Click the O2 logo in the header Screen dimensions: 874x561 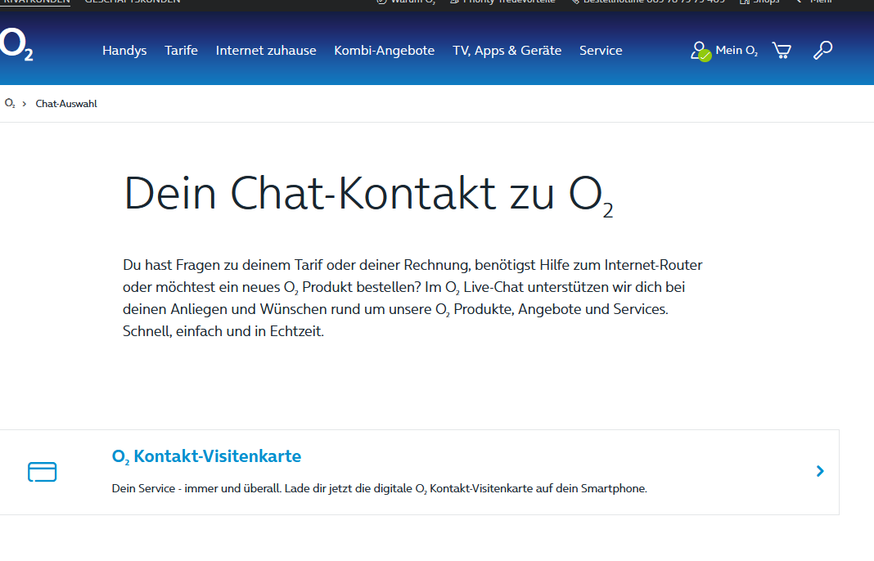pyautogui.click(x=16, y=44)
